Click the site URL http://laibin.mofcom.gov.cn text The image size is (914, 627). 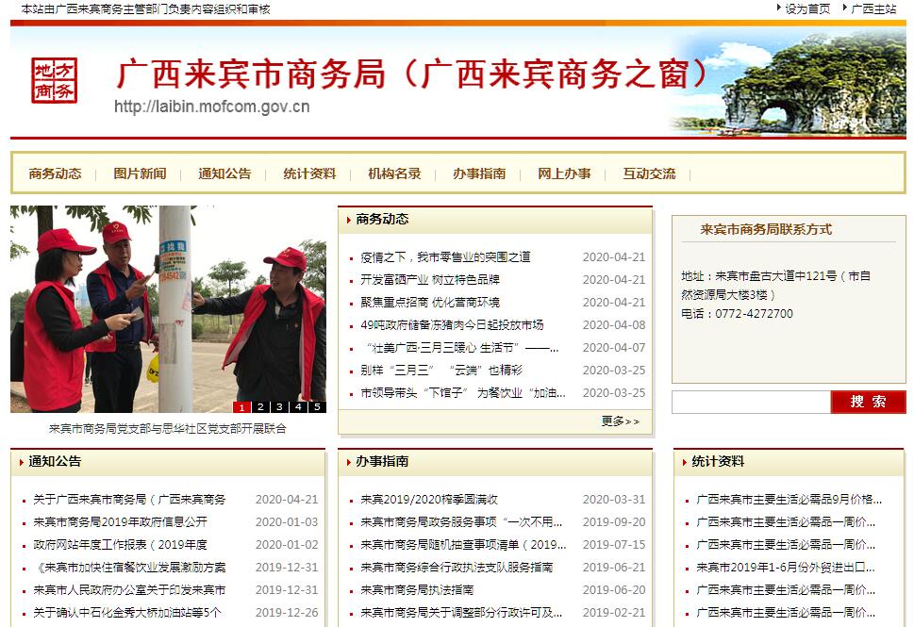pos(212,107)
